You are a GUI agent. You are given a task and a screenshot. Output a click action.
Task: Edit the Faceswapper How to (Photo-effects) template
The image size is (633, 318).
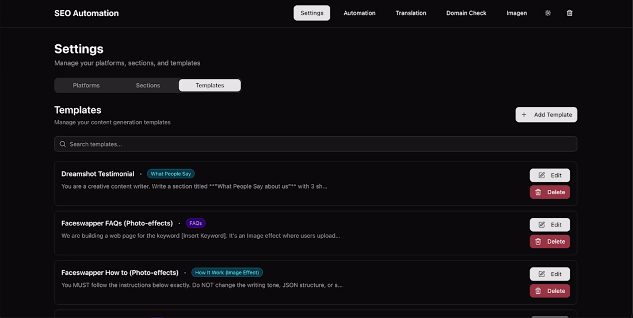[x=550, y=274]
